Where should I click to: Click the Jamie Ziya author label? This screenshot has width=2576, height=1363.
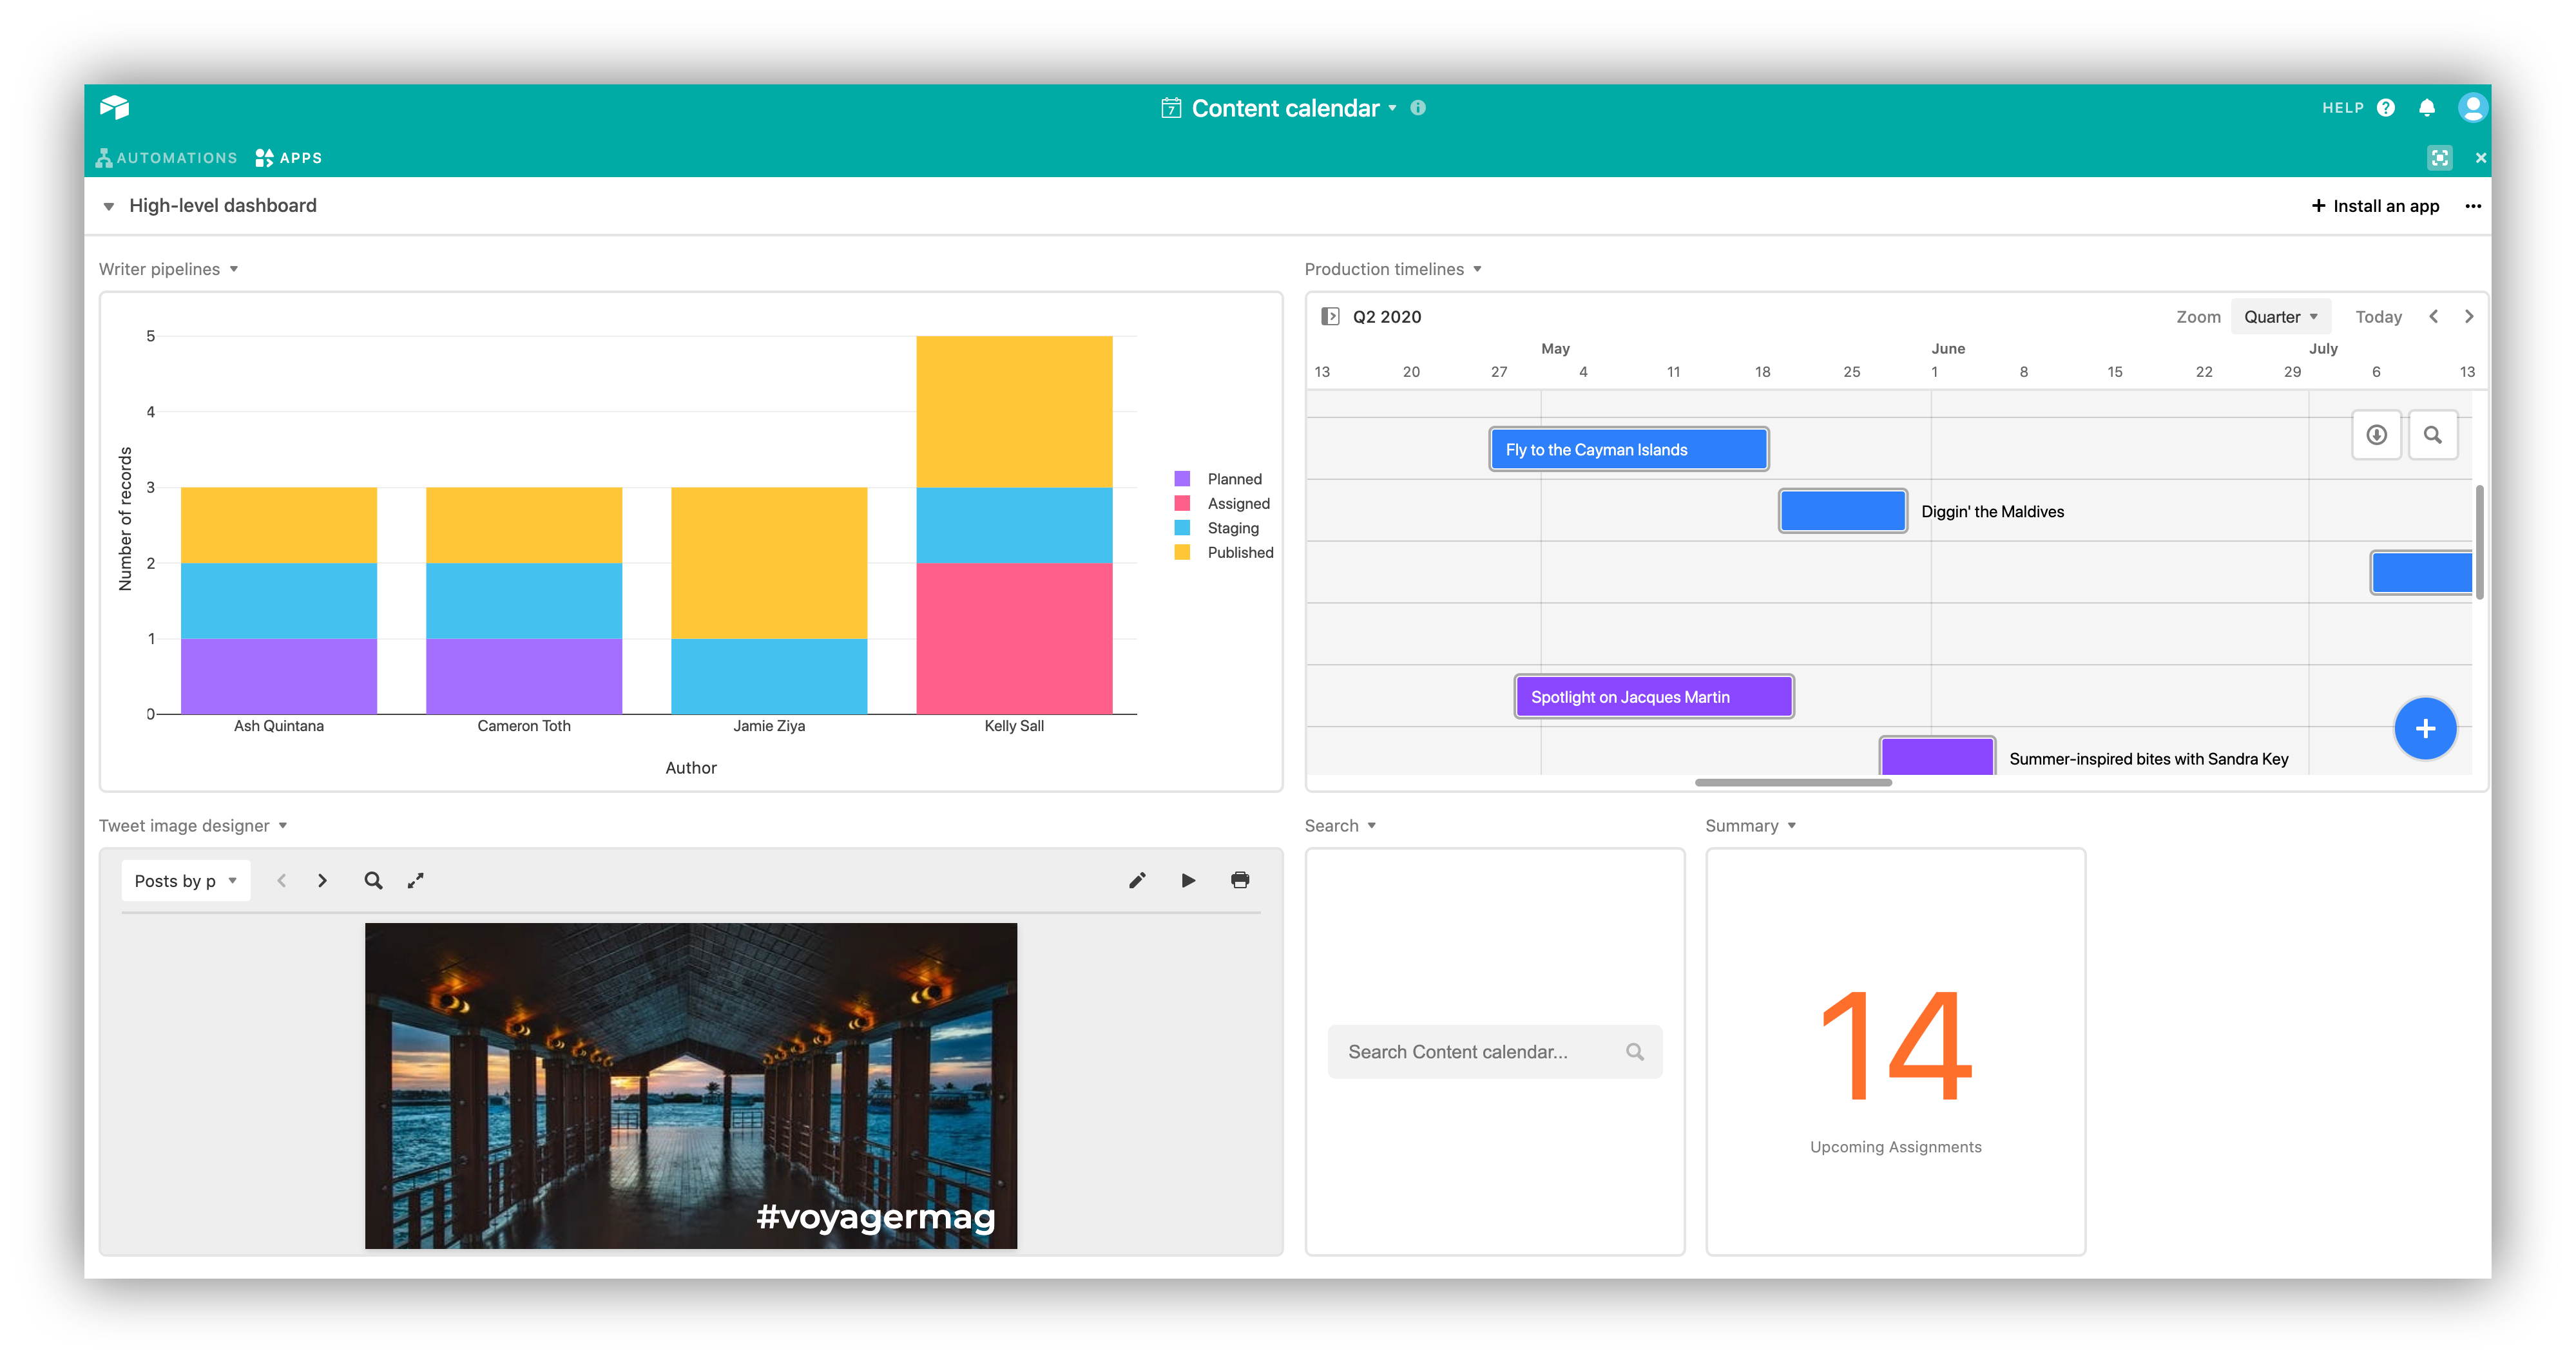(x=769, y=726)
